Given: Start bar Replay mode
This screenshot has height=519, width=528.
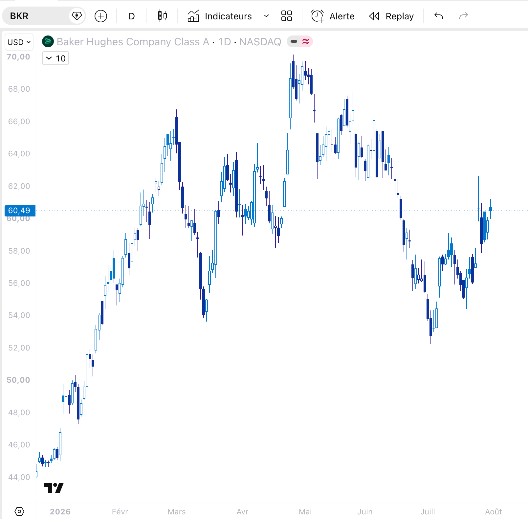Looking at the screenshot, I should 391,16.
